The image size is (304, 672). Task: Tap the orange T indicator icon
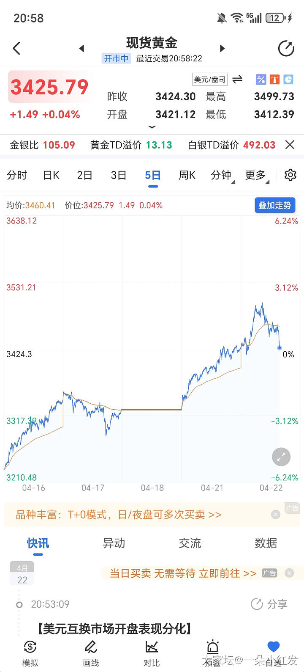(275, 79)
